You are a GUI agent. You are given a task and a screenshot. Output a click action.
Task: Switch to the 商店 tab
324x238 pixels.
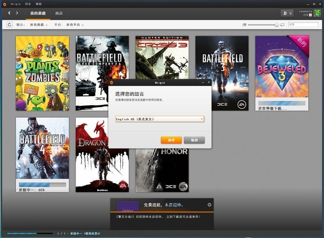tap(59, 13)
